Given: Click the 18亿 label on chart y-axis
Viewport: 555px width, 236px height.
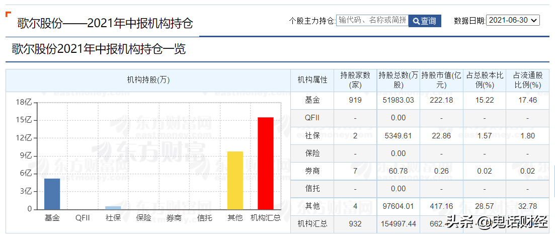Looking at the screenshot, I should coord(24,103).
